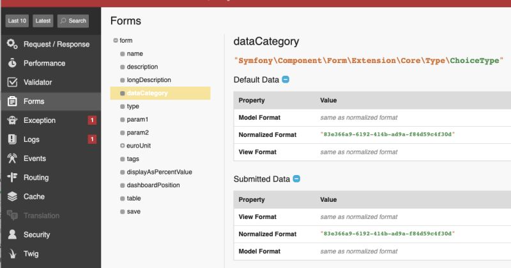Collapse the Submitted Data section
511x268 pixels.
click(296, 179)
